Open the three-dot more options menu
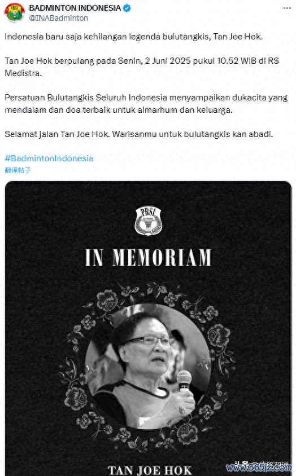Image resolution: width=296 pixels, height=476 pixels. point(287,8)
